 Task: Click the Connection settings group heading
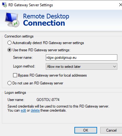click(x=19, y=36)
